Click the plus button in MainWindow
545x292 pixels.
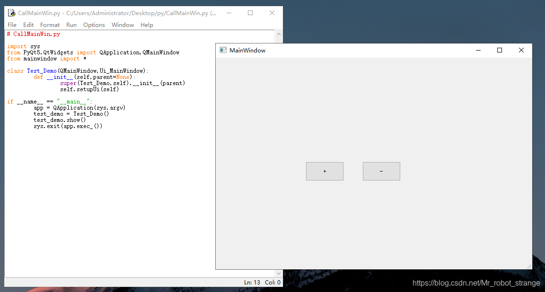pos(325,171)
